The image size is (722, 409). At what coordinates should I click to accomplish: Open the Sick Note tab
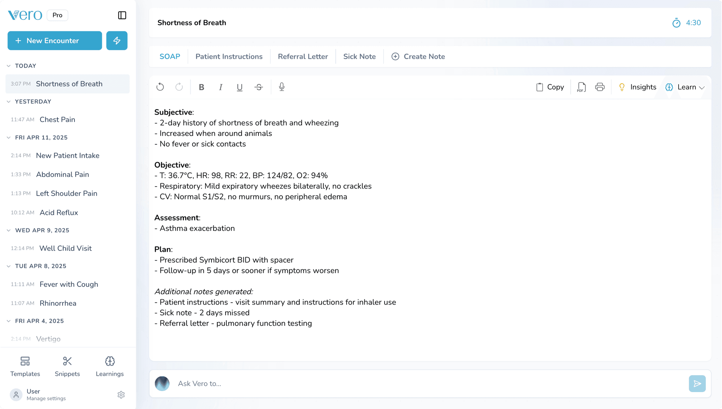point(359,56)
